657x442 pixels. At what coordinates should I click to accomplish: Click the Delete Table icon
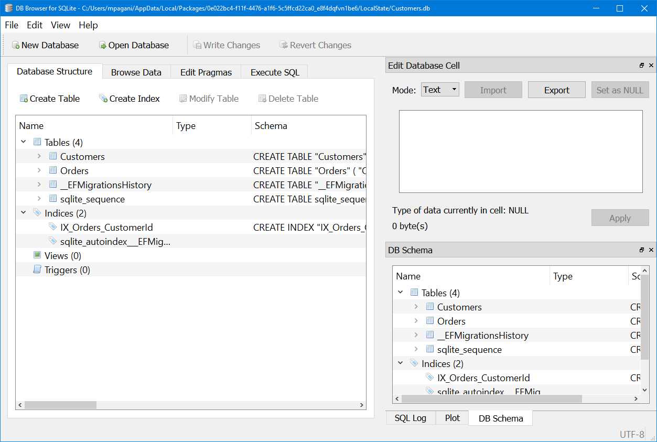tap(262, 98)
